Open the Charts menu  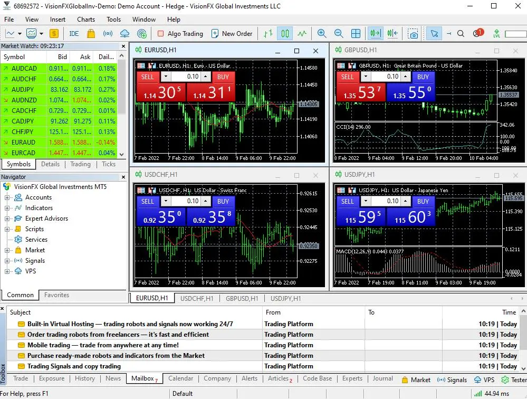(86, 20)
